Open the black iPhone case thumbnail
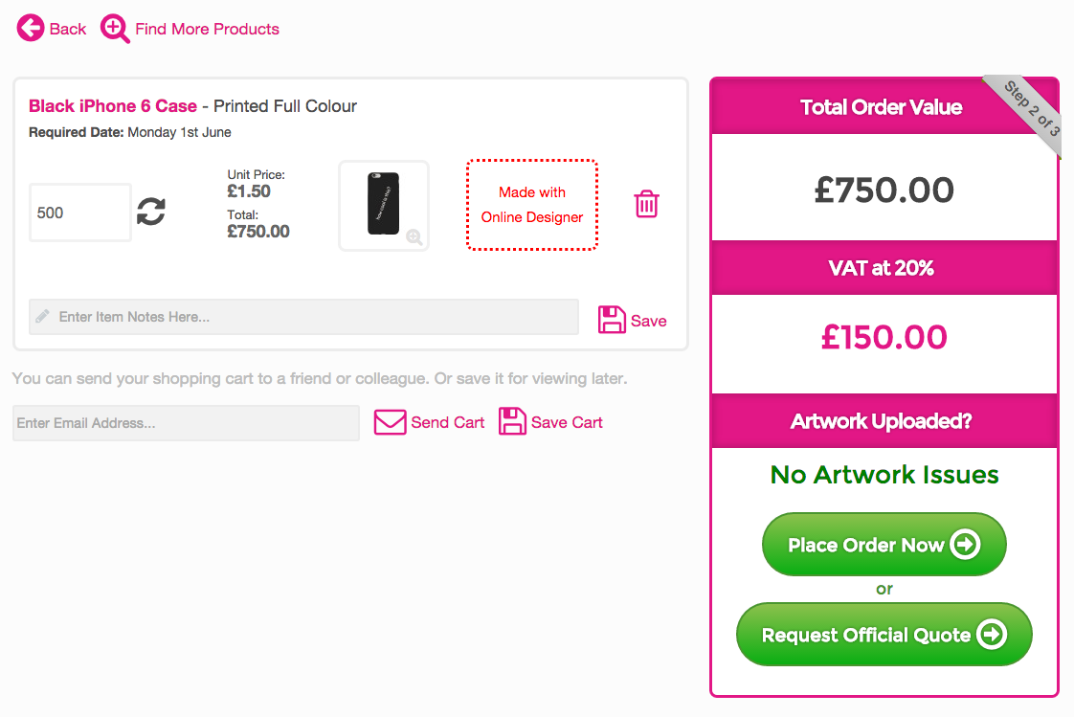Viewport: 1074px width, 717px height. [384, 206]
